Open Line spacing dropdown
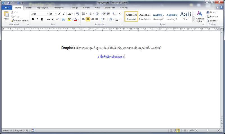 point(103,19)
